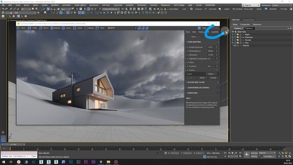Toggle the Simple Exposure checkbox
293x165 pixels.
pos(188,47)
